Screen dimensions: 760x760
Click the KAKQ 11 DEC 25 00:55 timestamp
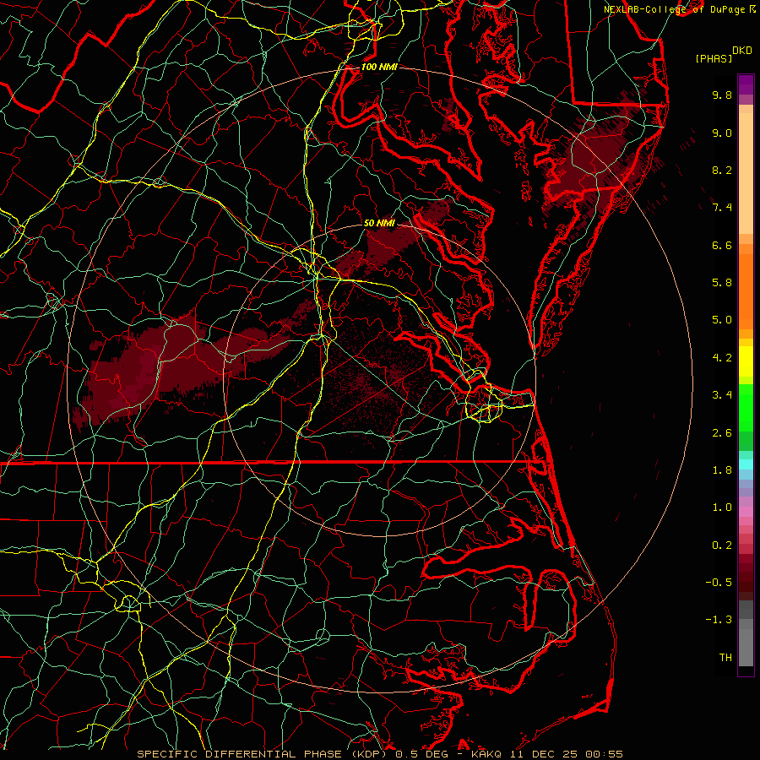[x=546, y=754]
